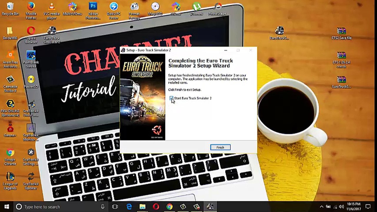Click the taskbar search box
This screenshot has width=377, height=212.
tap(60, 207)
